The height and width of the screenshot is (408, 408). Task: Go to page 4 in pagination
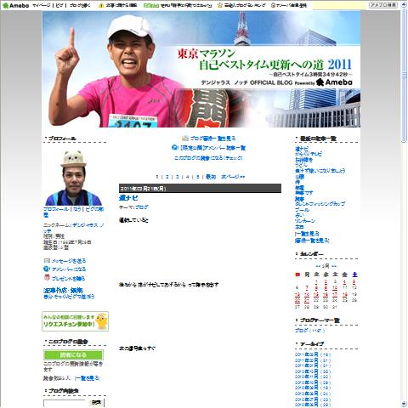pos(188,177)
